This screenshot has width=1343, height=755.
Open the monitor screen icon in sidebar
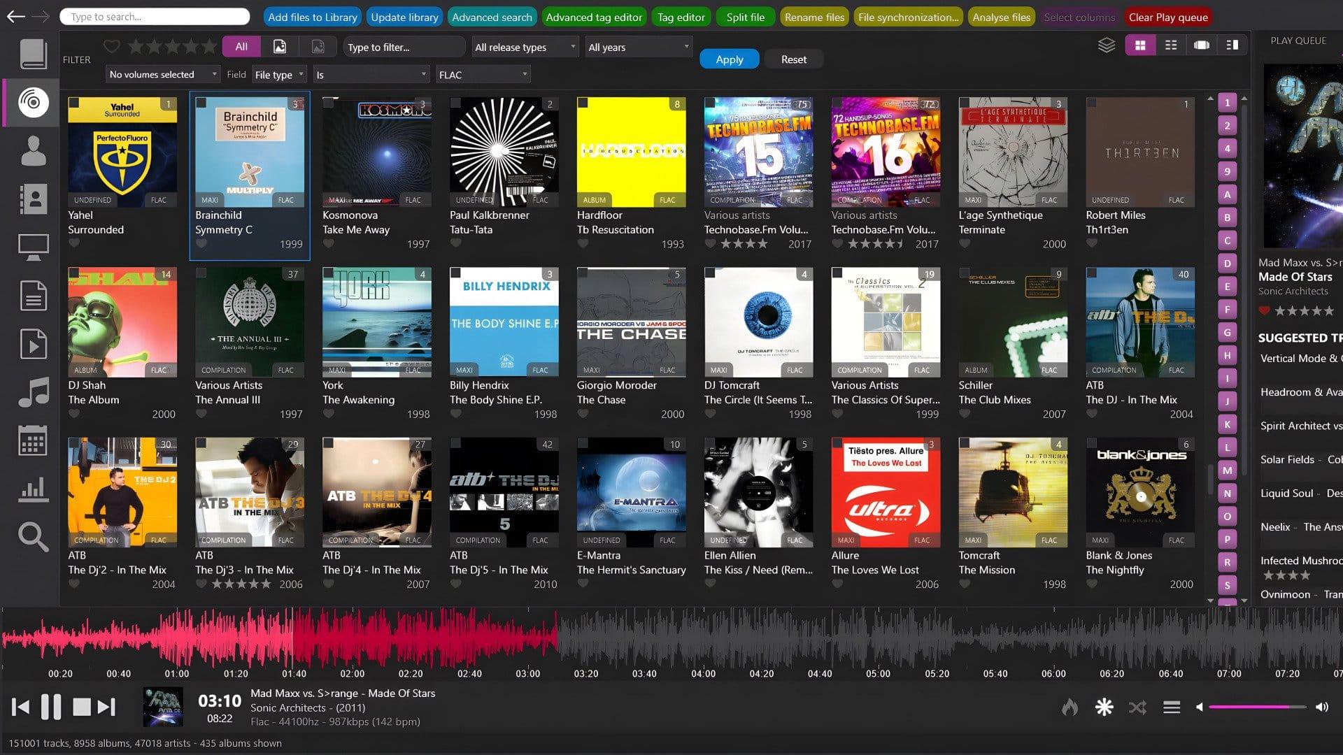(33, 247)
